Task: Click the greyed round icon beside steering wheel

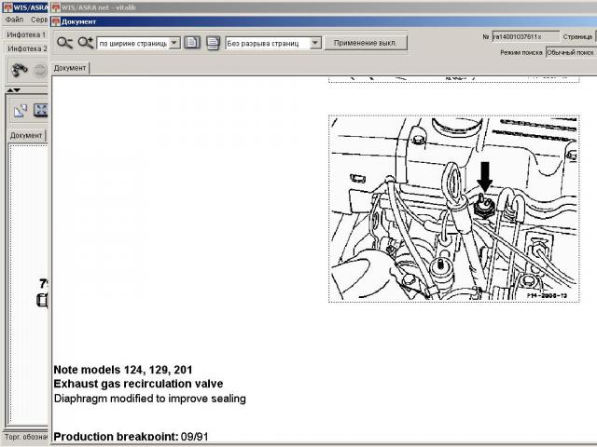Action: pos(40,70)
